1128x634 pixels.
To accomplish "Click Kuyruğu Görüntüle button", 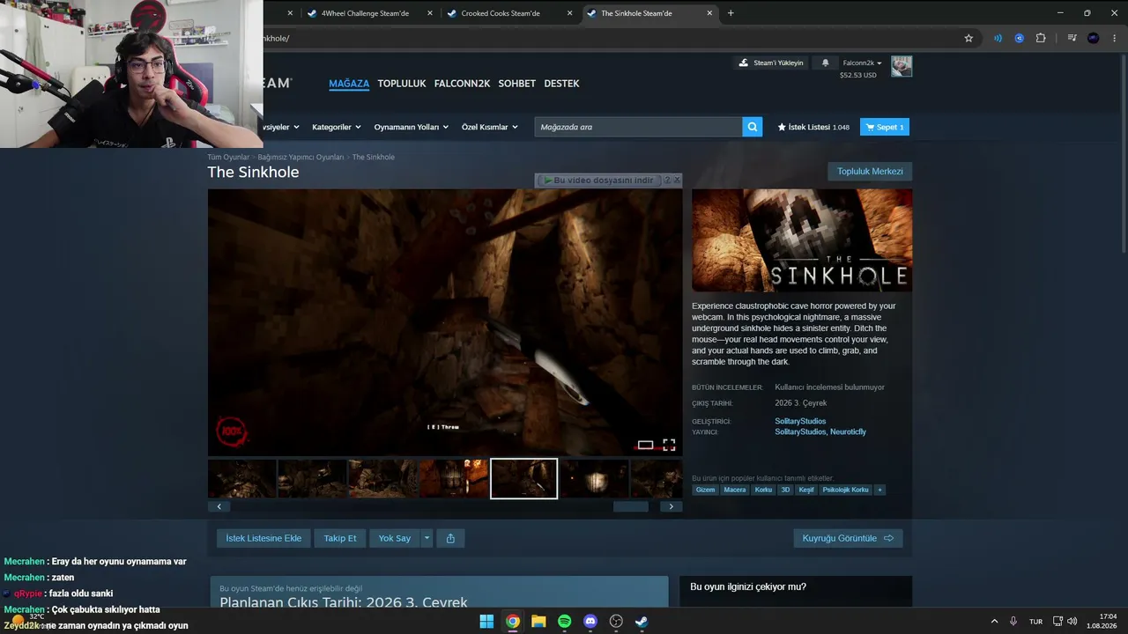I will point(848,538).
